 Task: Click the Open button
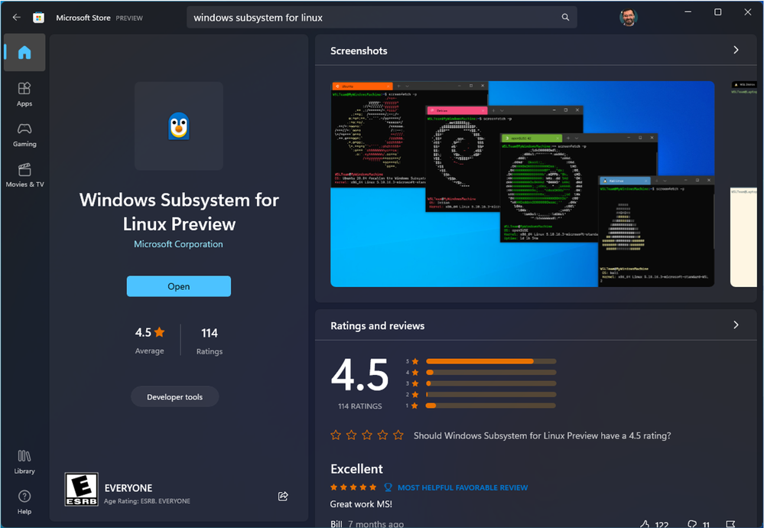(179, 286)
